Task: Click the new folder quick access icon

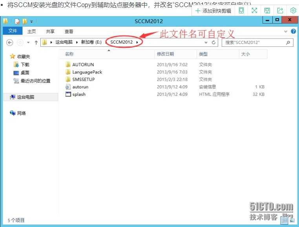Action: click(24, 21)
